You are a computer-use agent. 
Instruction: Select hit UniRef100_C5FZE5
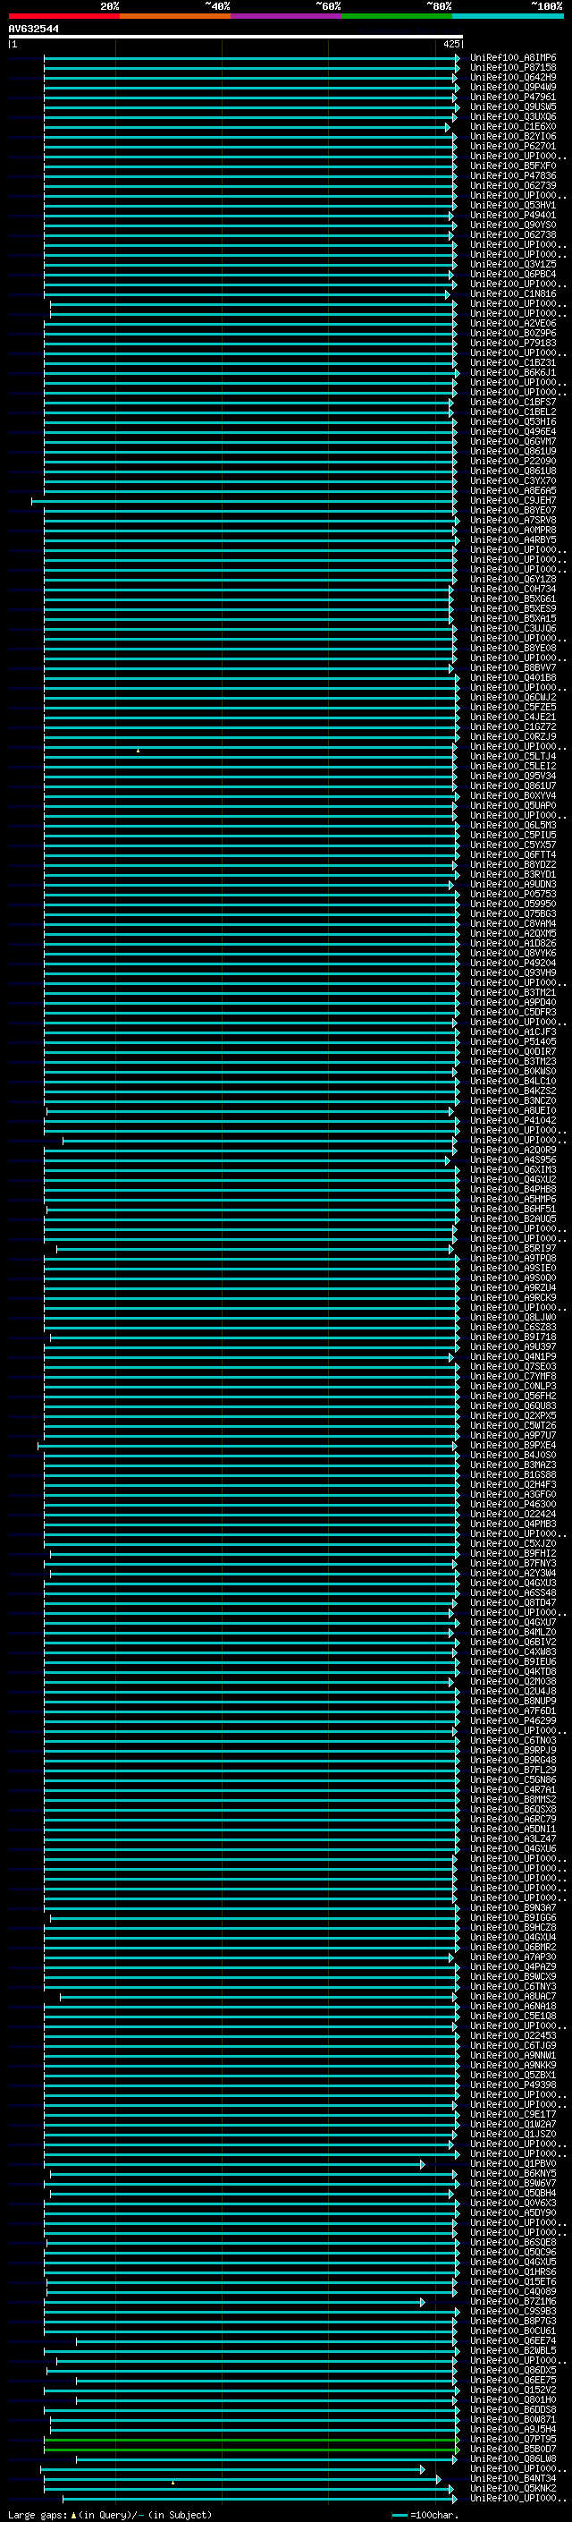pos(512,707)
